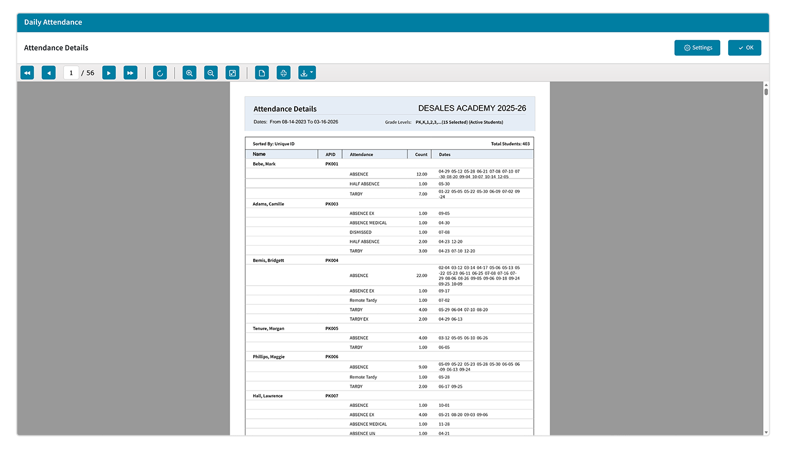Click the 'Daily Attendance' window title
The width and height of the screenshot is (786, 449).
(53, 22)
